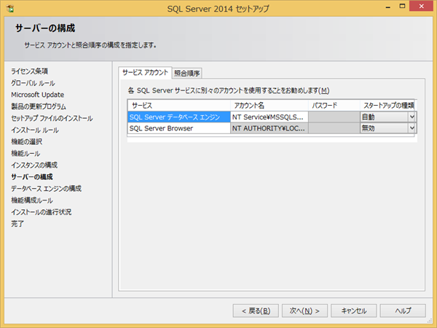
Task: Click データベース エンジンの構成 step
Action: (x=47, y=188)
